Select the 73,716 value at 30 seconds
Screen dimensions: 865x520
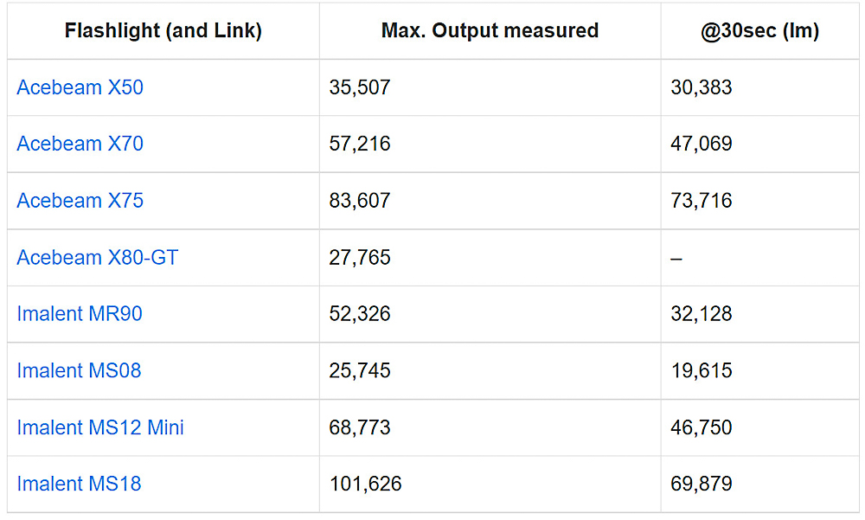pyautogui.click(x=702, y=201)
